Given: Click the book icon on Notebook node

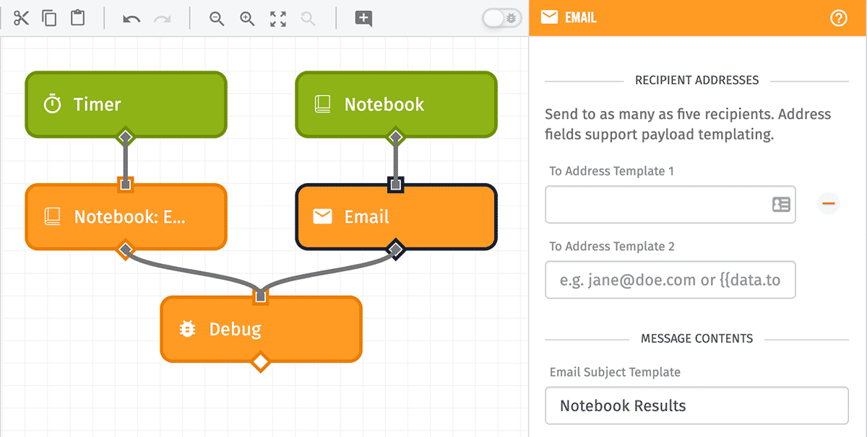Looking at the screenshot, I should tap(323, 105).
